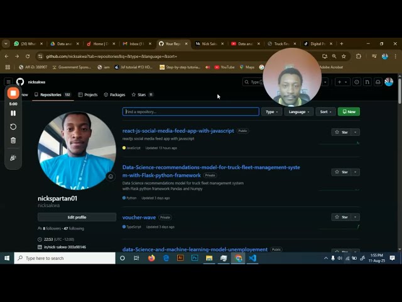Close the Your Repositories browser tab

point(186,44)
